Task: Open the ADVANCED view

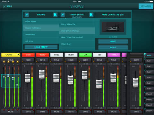Action: tap(146, 6)
